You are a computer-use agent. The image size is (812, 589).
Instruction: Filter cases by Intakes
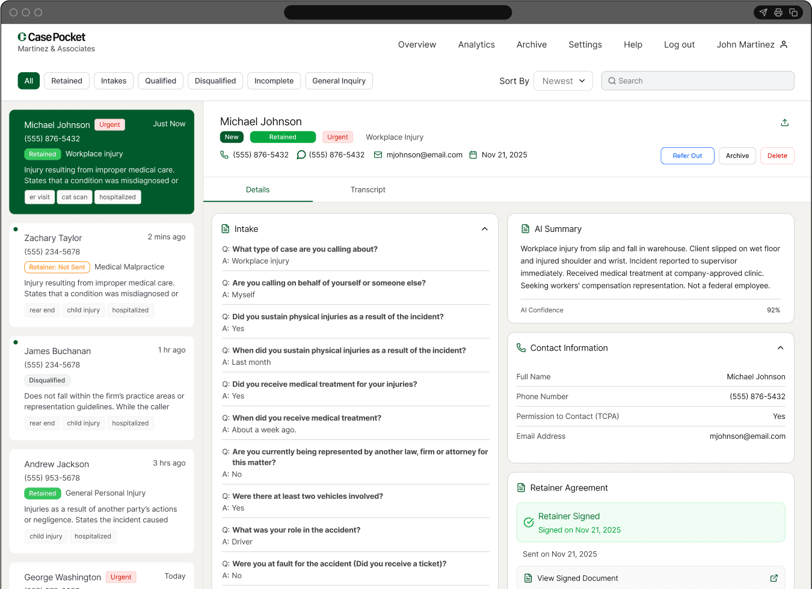(114, 81)
